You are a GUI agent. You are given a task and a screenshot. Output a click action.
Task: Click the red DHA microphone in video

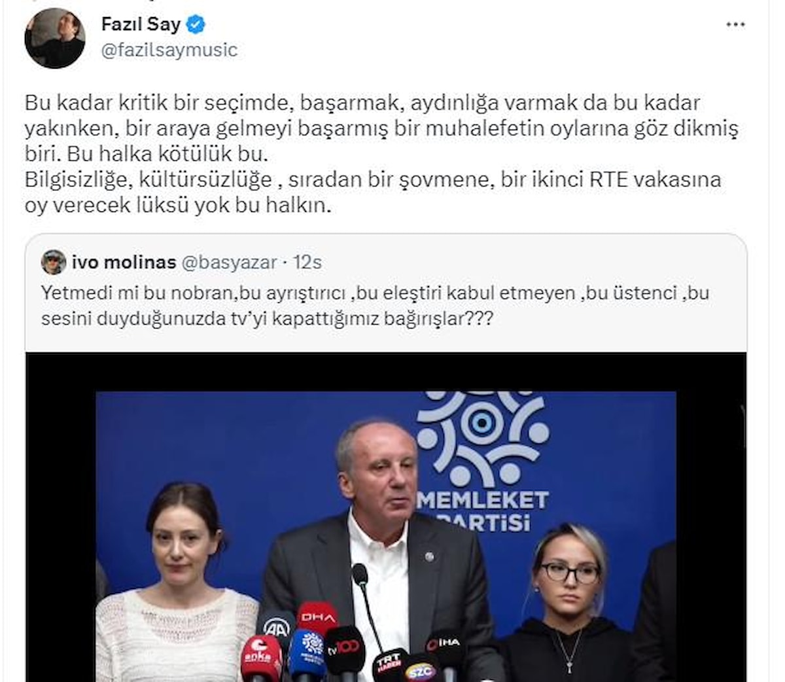[x=317, y=619]
